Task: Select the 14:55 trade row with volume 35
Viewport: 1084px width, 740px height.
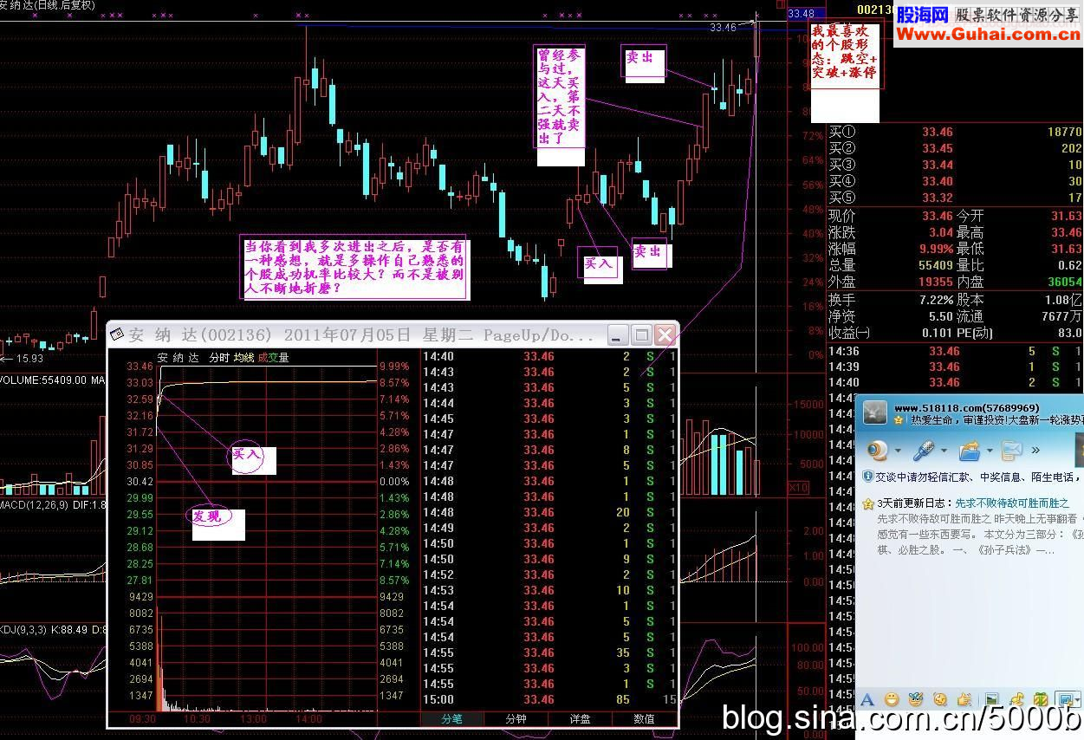Action: [x=548, y=652]
